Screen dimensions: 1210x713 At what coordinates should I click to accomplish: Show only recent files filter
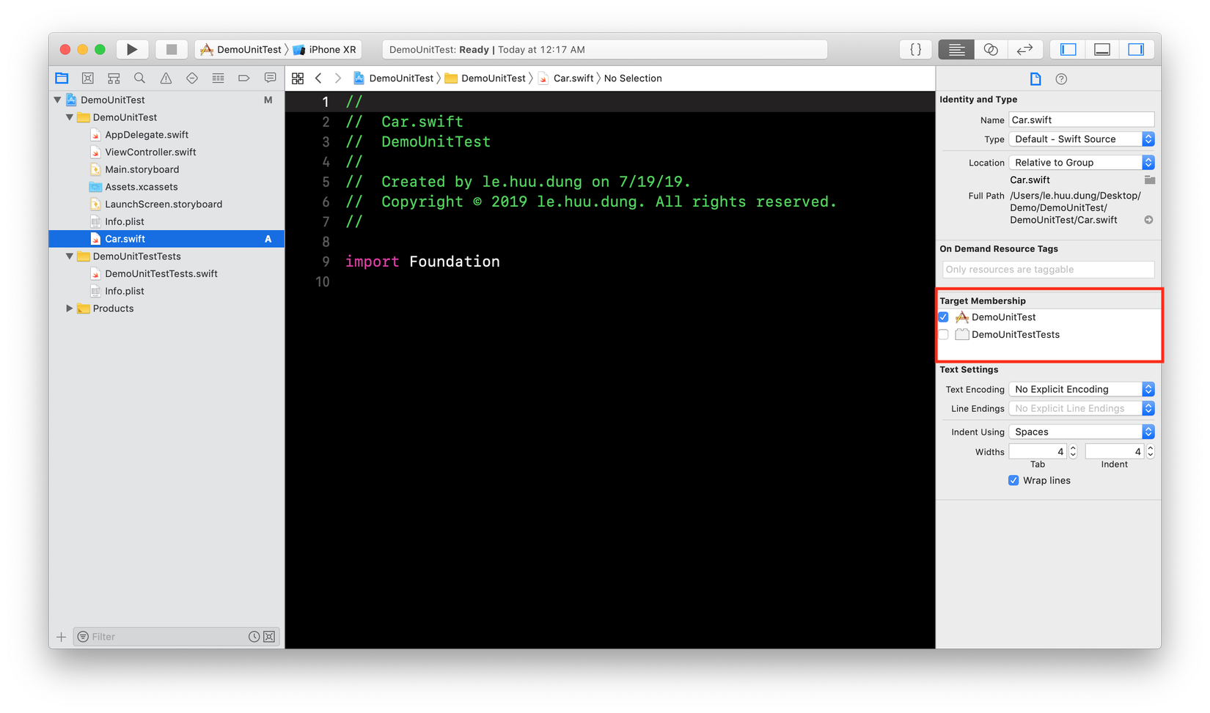pos(254,637)
